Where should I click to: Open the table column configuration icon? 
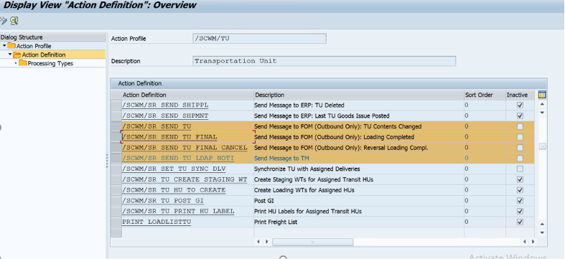point(542,95)
